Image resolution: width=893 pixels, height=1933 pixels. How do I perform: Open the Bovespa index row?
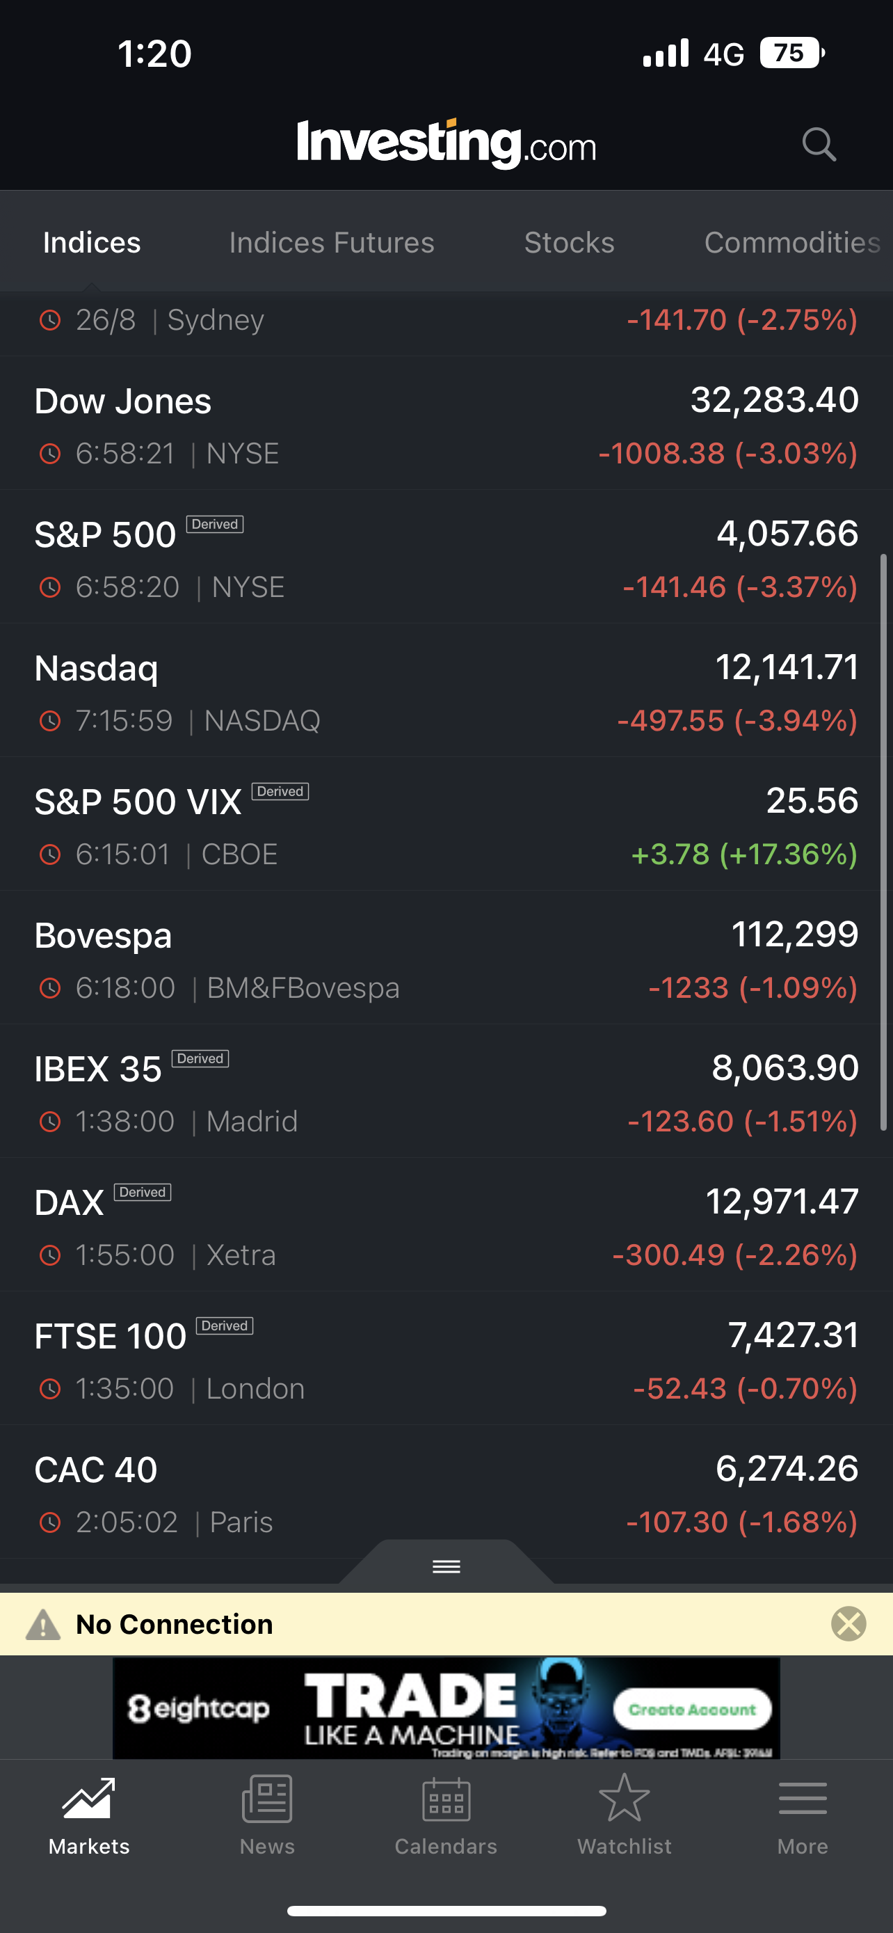pyautogui.click(x=446, y=959)
